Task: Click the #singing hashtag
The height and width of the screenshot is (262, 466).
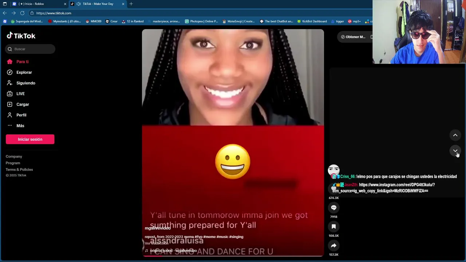Action: pos(236,237)
